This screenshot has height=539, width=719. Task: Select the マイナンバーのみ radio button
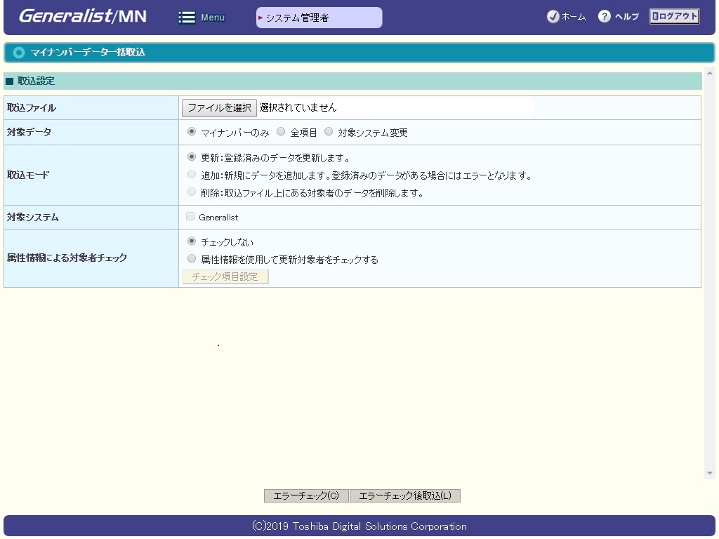coord(192,132)
